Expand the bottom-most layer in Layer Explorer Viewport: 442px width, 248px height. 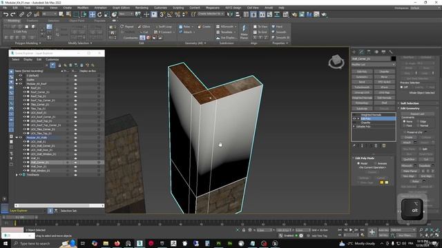[x=17, y=174]
